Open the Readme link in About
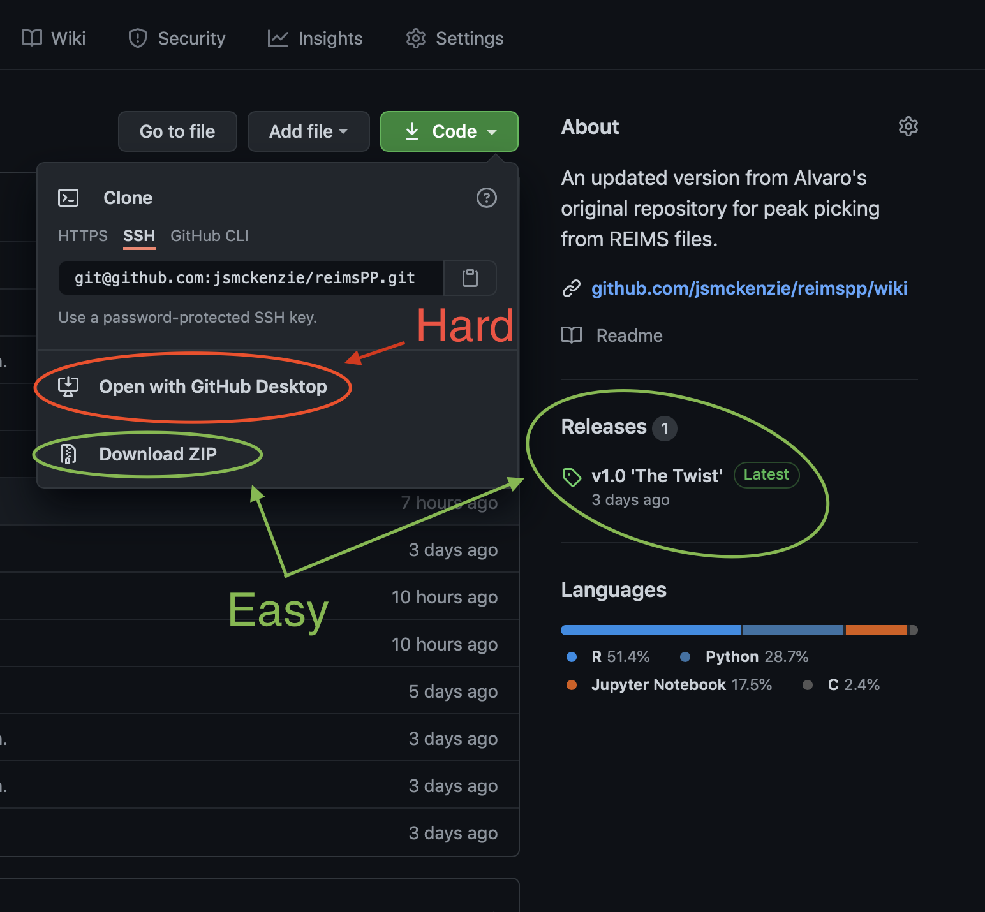 [629, 335]
